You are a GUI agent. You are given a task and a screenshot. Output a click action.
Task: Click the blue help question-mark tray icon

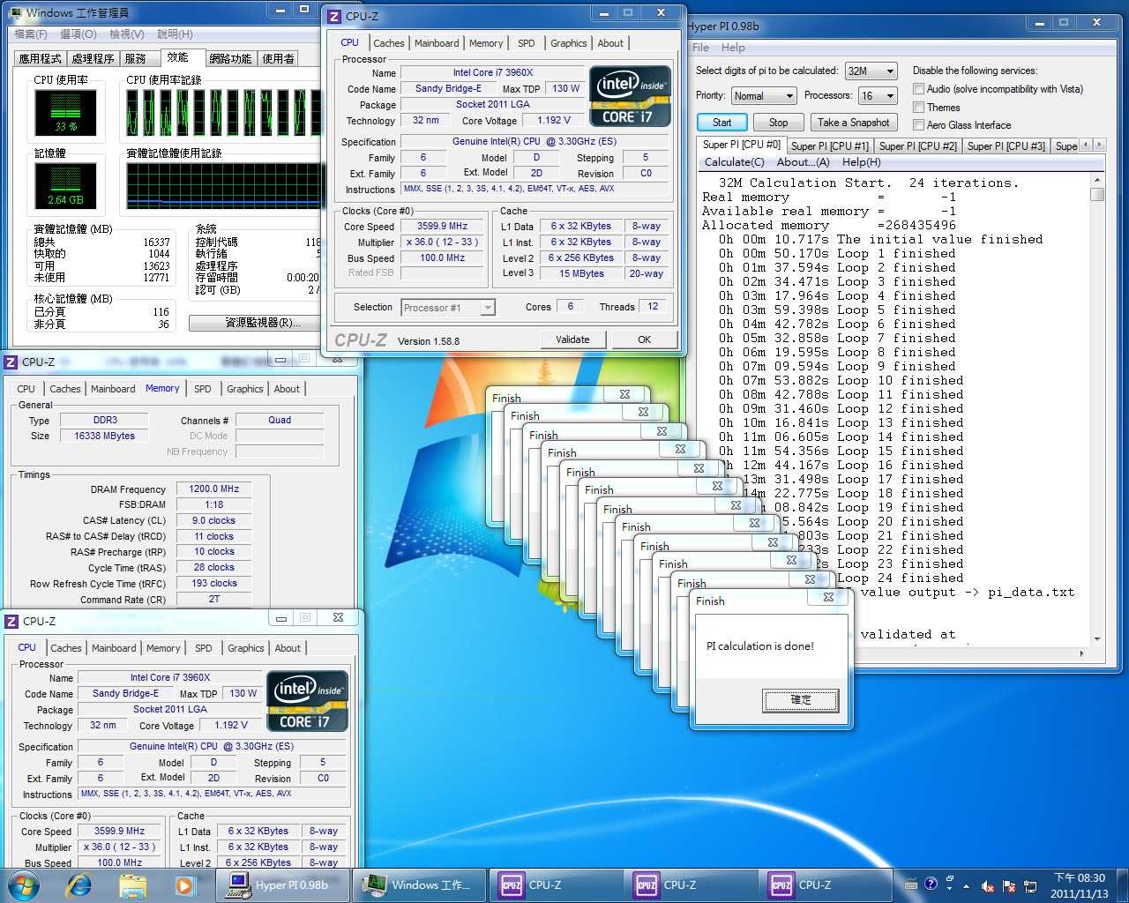tap(931, 884)
